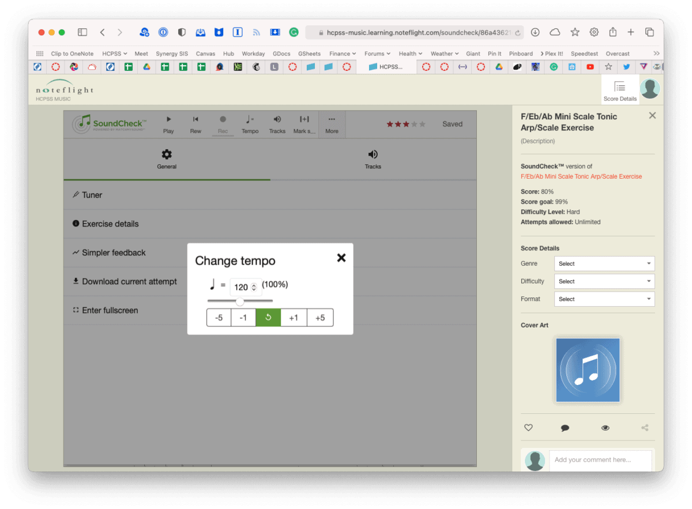692x509 pixels.
Task: Click the Safari address bar
Action: [x=415, y=32]
